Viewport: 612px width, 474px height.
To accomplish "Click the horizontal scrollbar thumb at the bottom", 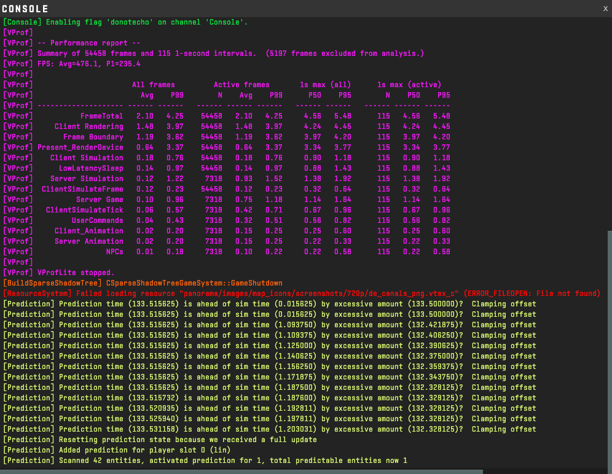I will 241,472.
